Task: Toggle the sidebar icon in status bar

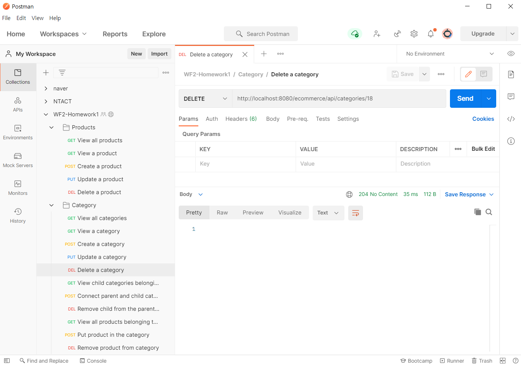Action: pyautogui.click(x=7, y=361)
